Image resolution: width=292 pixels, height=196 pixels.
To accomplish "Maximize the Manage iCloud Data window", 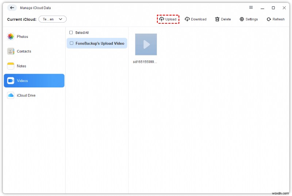I will pyautogui.click(x=273, y=8).
